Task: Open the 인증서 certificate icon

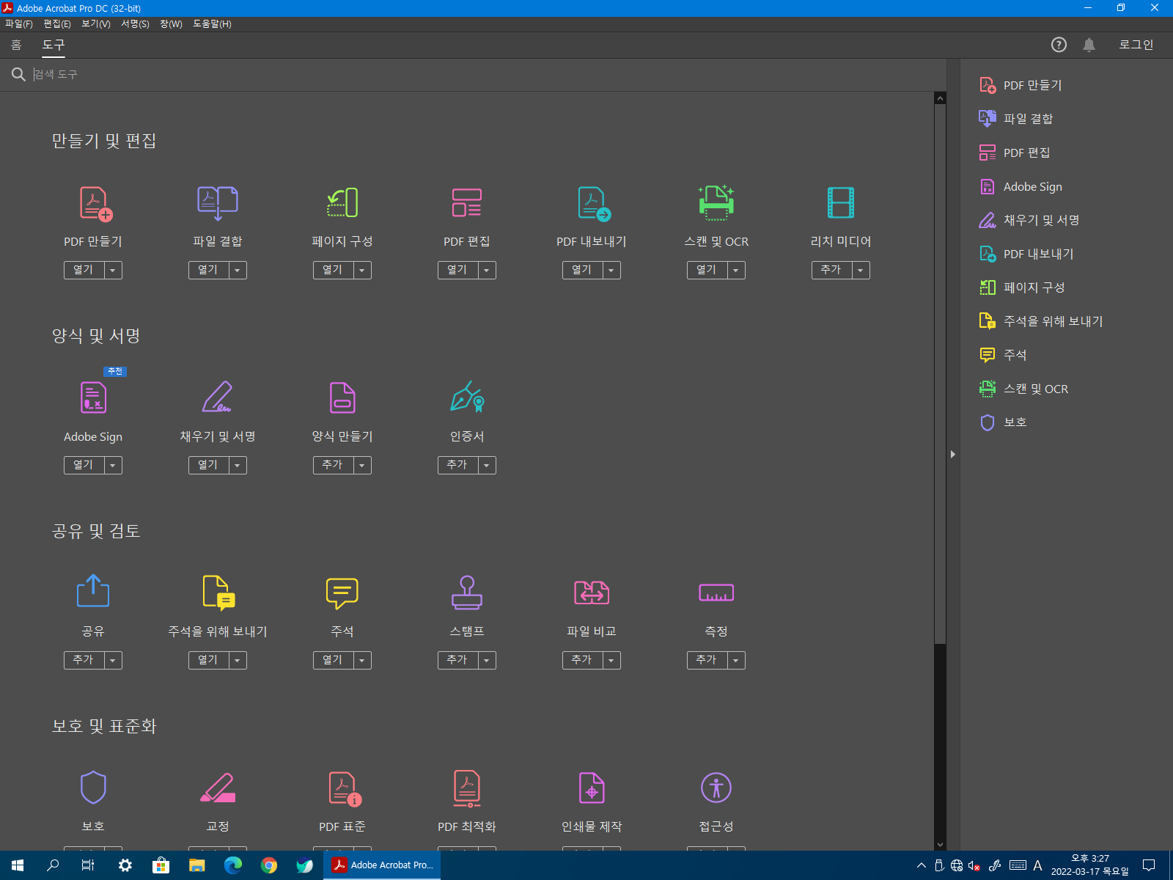Action: pyautogui.click(x=467, y=397)
